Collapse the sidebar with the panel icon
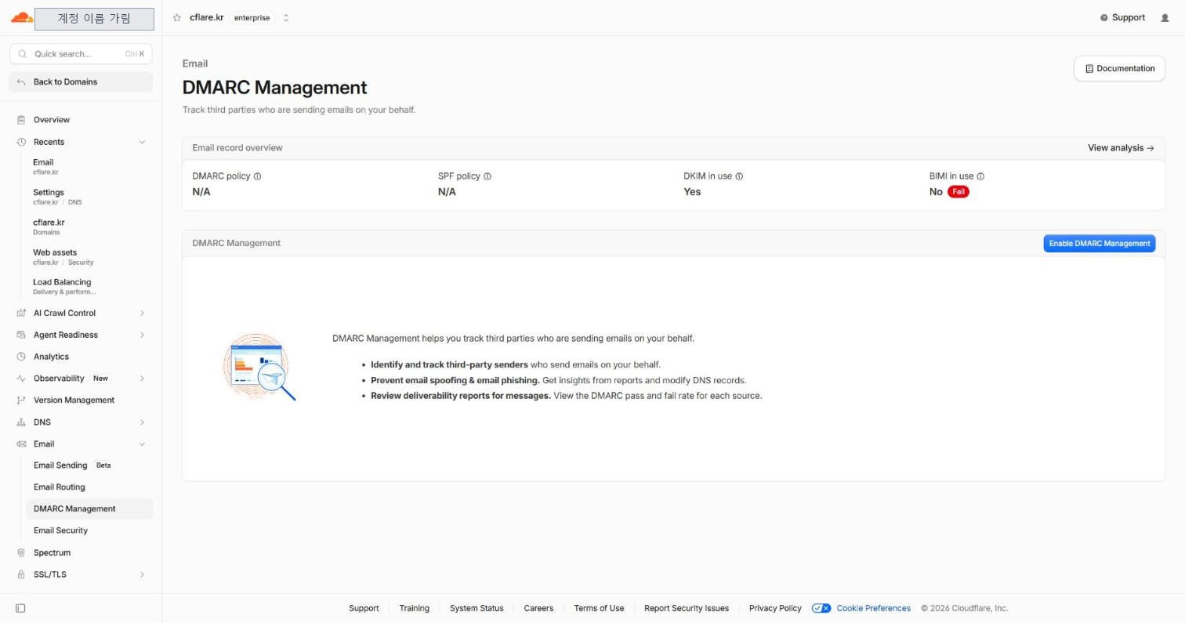Image resolution: width=1185 pixels, height=623 pixels. (20, 608)
